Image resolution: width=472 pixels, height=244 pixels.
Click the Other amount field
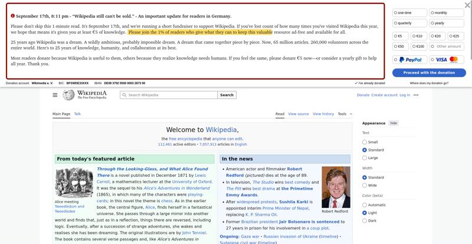point(447,47)
